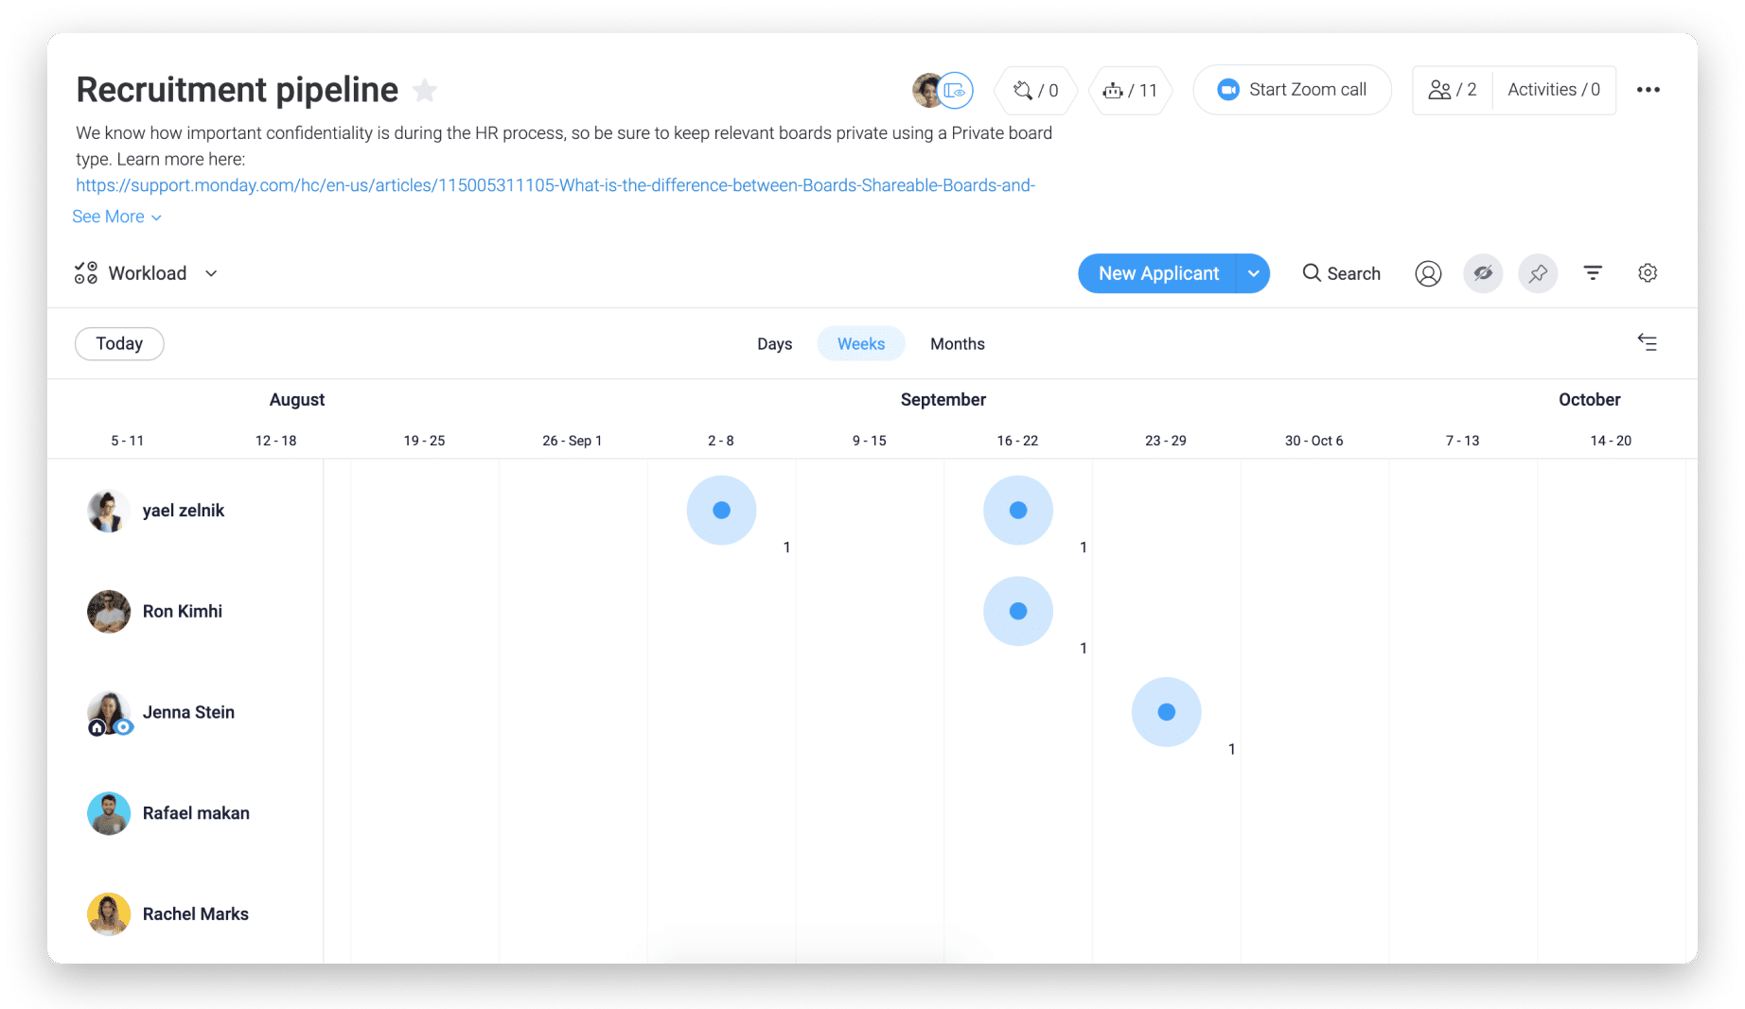The image size is (1745, 1009).
Task: Click the collapse panel icon above October
Action: click(1648, 342)
